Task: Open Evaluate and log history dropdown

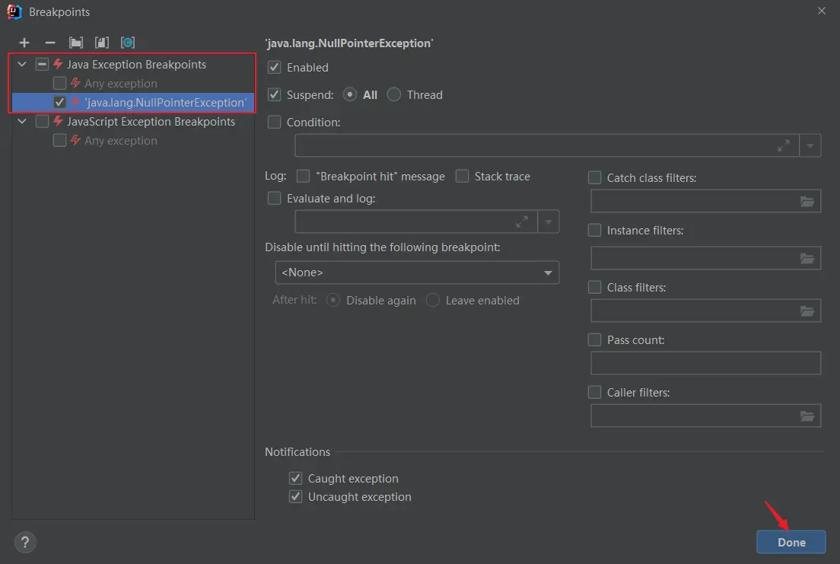Action: coord(549,221)
